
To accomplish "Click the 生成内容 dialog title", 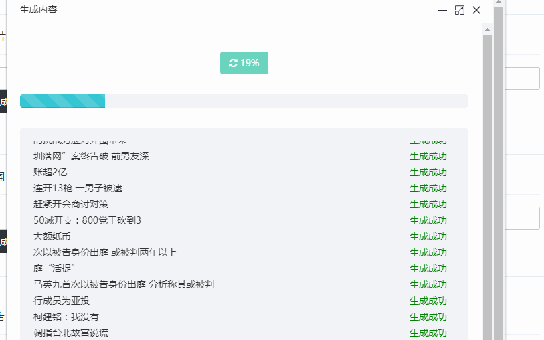I will (38, 10).
